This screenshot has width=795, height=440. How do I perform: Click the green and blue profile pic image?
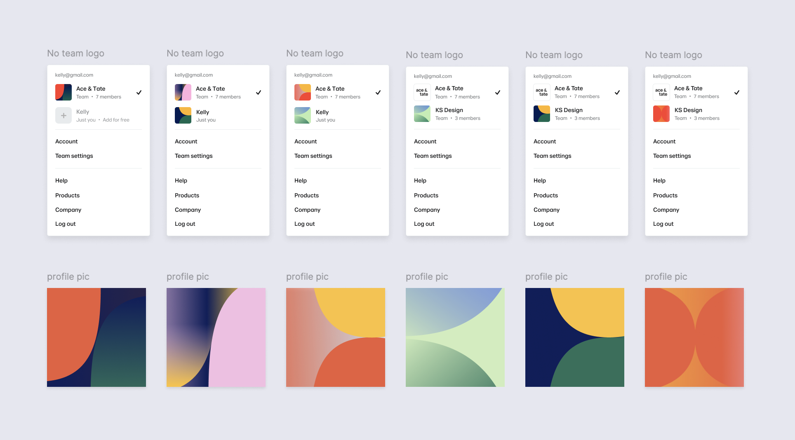tap(455, 337)
